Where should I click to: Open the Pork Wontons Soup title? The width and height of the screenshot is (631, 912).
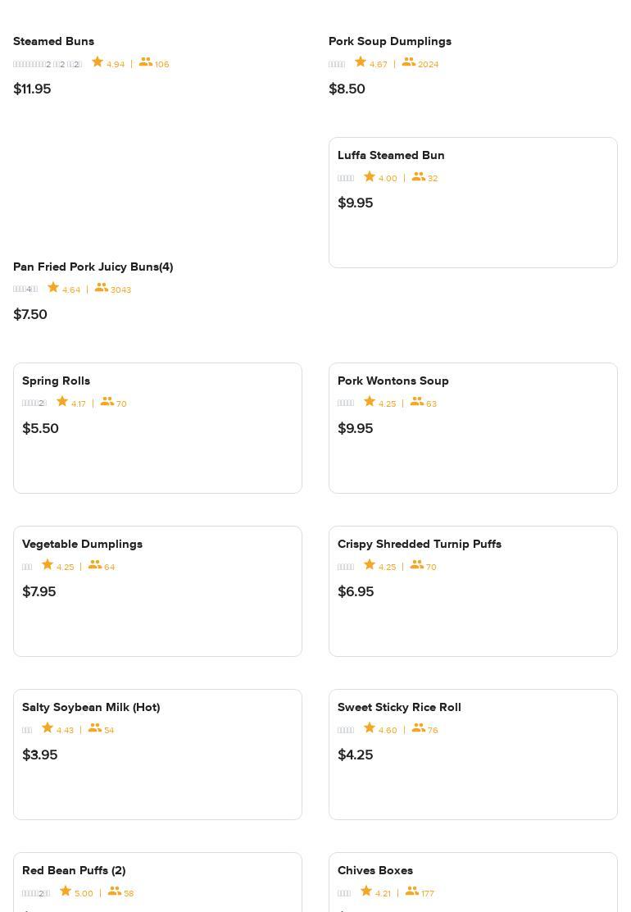point(393,381)
